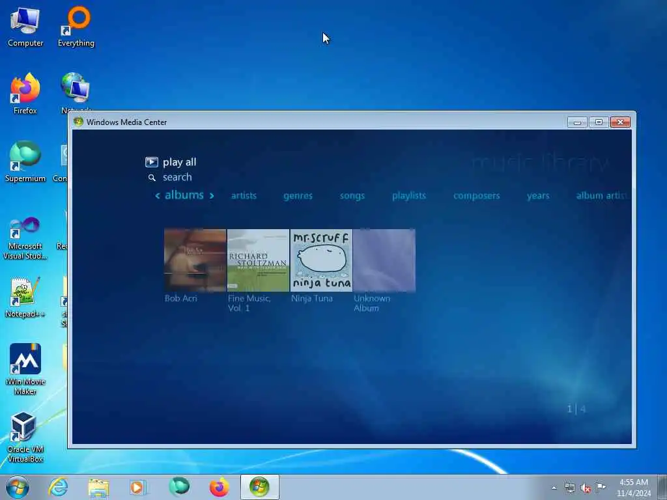Image resolution: width=667 pixels, height=500 pixels.
Task: Open the Action Center flag icon
Action: click(601, 487)
